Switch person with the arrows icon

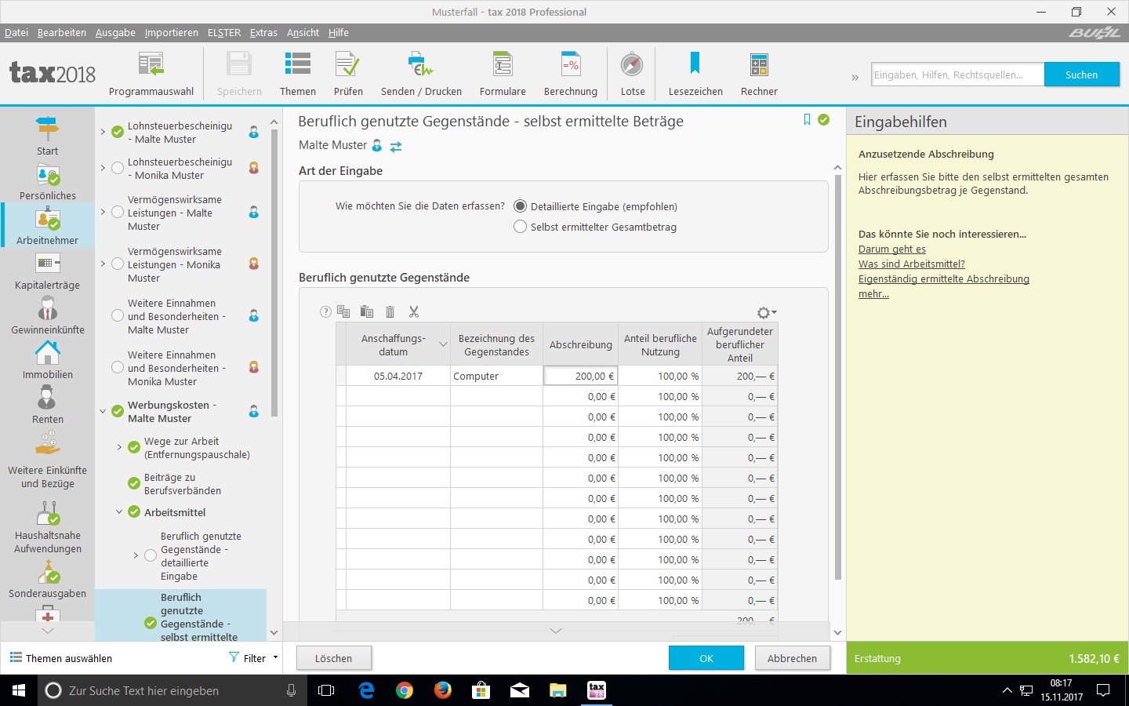[396, 146]
